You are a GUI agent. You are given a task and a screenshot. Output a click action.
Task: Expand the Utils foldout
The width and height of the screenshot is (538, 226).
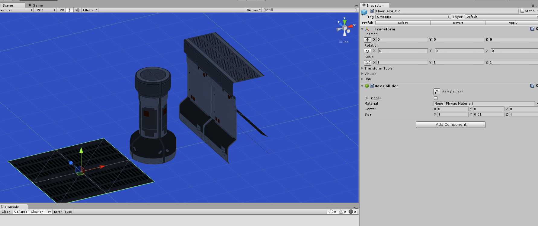tap(362, 79)
